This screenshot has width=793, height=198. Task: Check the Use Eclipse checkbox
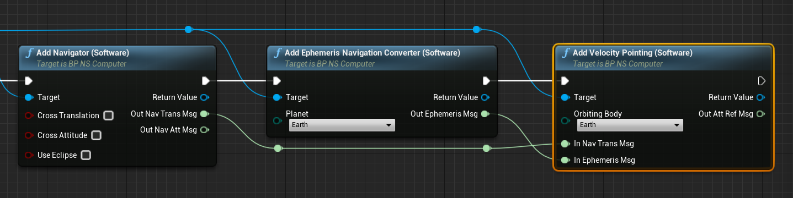[86, 155]
